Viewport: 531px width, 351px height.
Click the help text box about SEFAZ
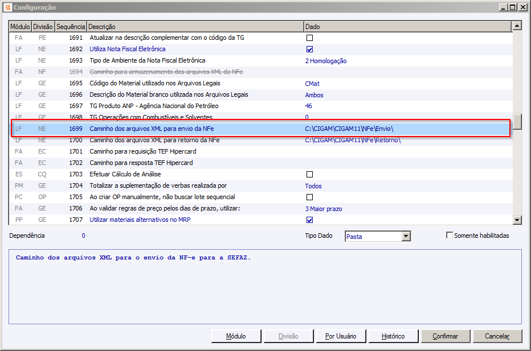(265, 287)
